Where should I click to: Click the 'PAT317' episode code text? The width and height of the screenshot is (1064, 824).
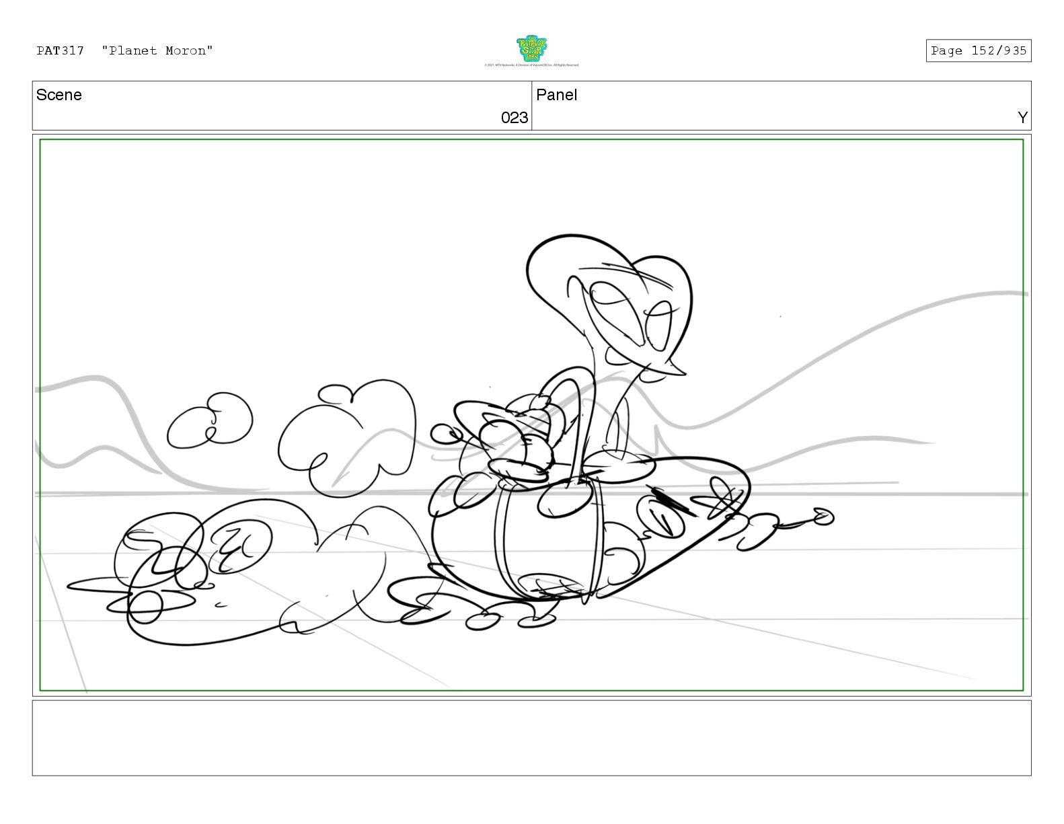[x=61, y=51]
